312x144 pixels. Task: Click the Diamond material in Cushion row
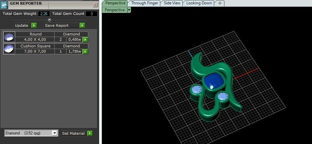71,46
